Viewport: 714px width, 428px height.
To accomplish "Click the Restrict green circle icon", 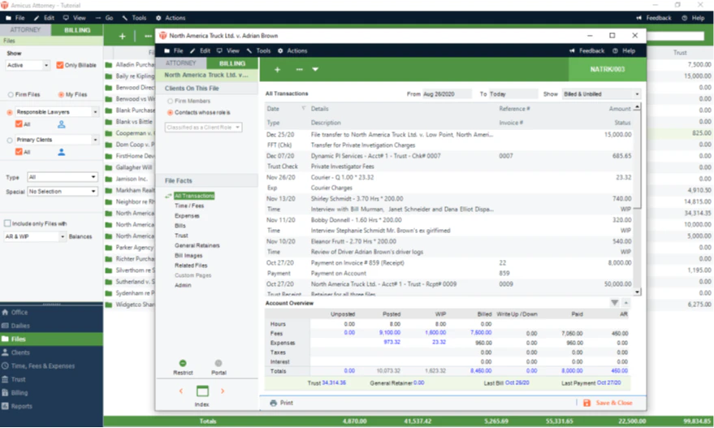I will pos(183,363).
